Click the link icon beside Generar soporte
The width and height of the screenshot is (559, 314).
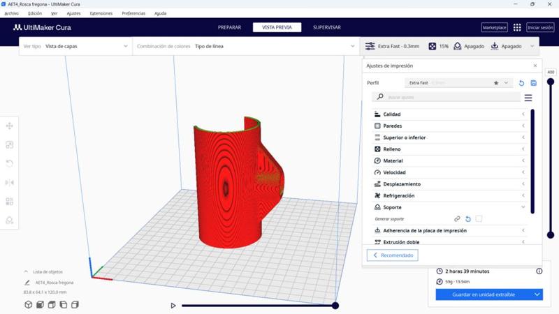point(457,218)
